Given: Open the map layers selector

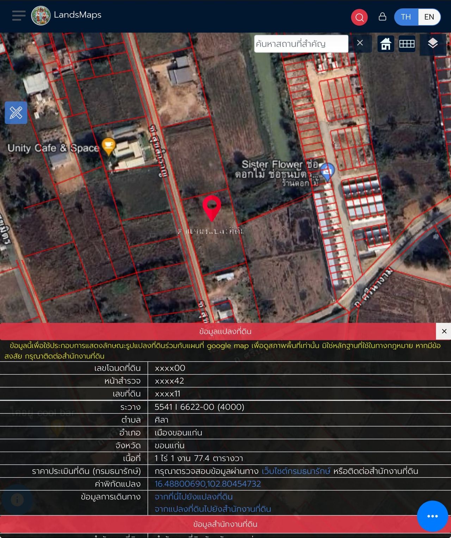Looking at the screenshot, I should click(432, 44).
